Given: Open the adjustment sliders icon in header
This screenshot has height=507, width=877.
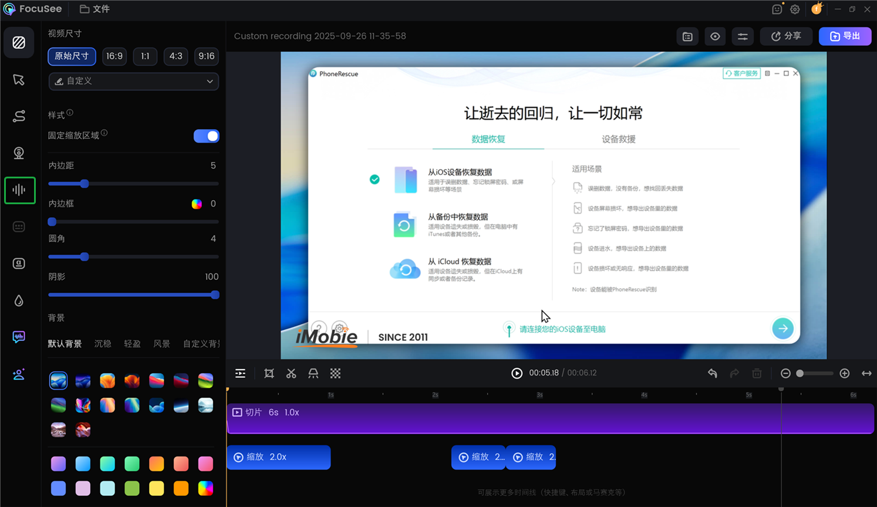Looking at the screenshot, I should [x=743, y=36].
